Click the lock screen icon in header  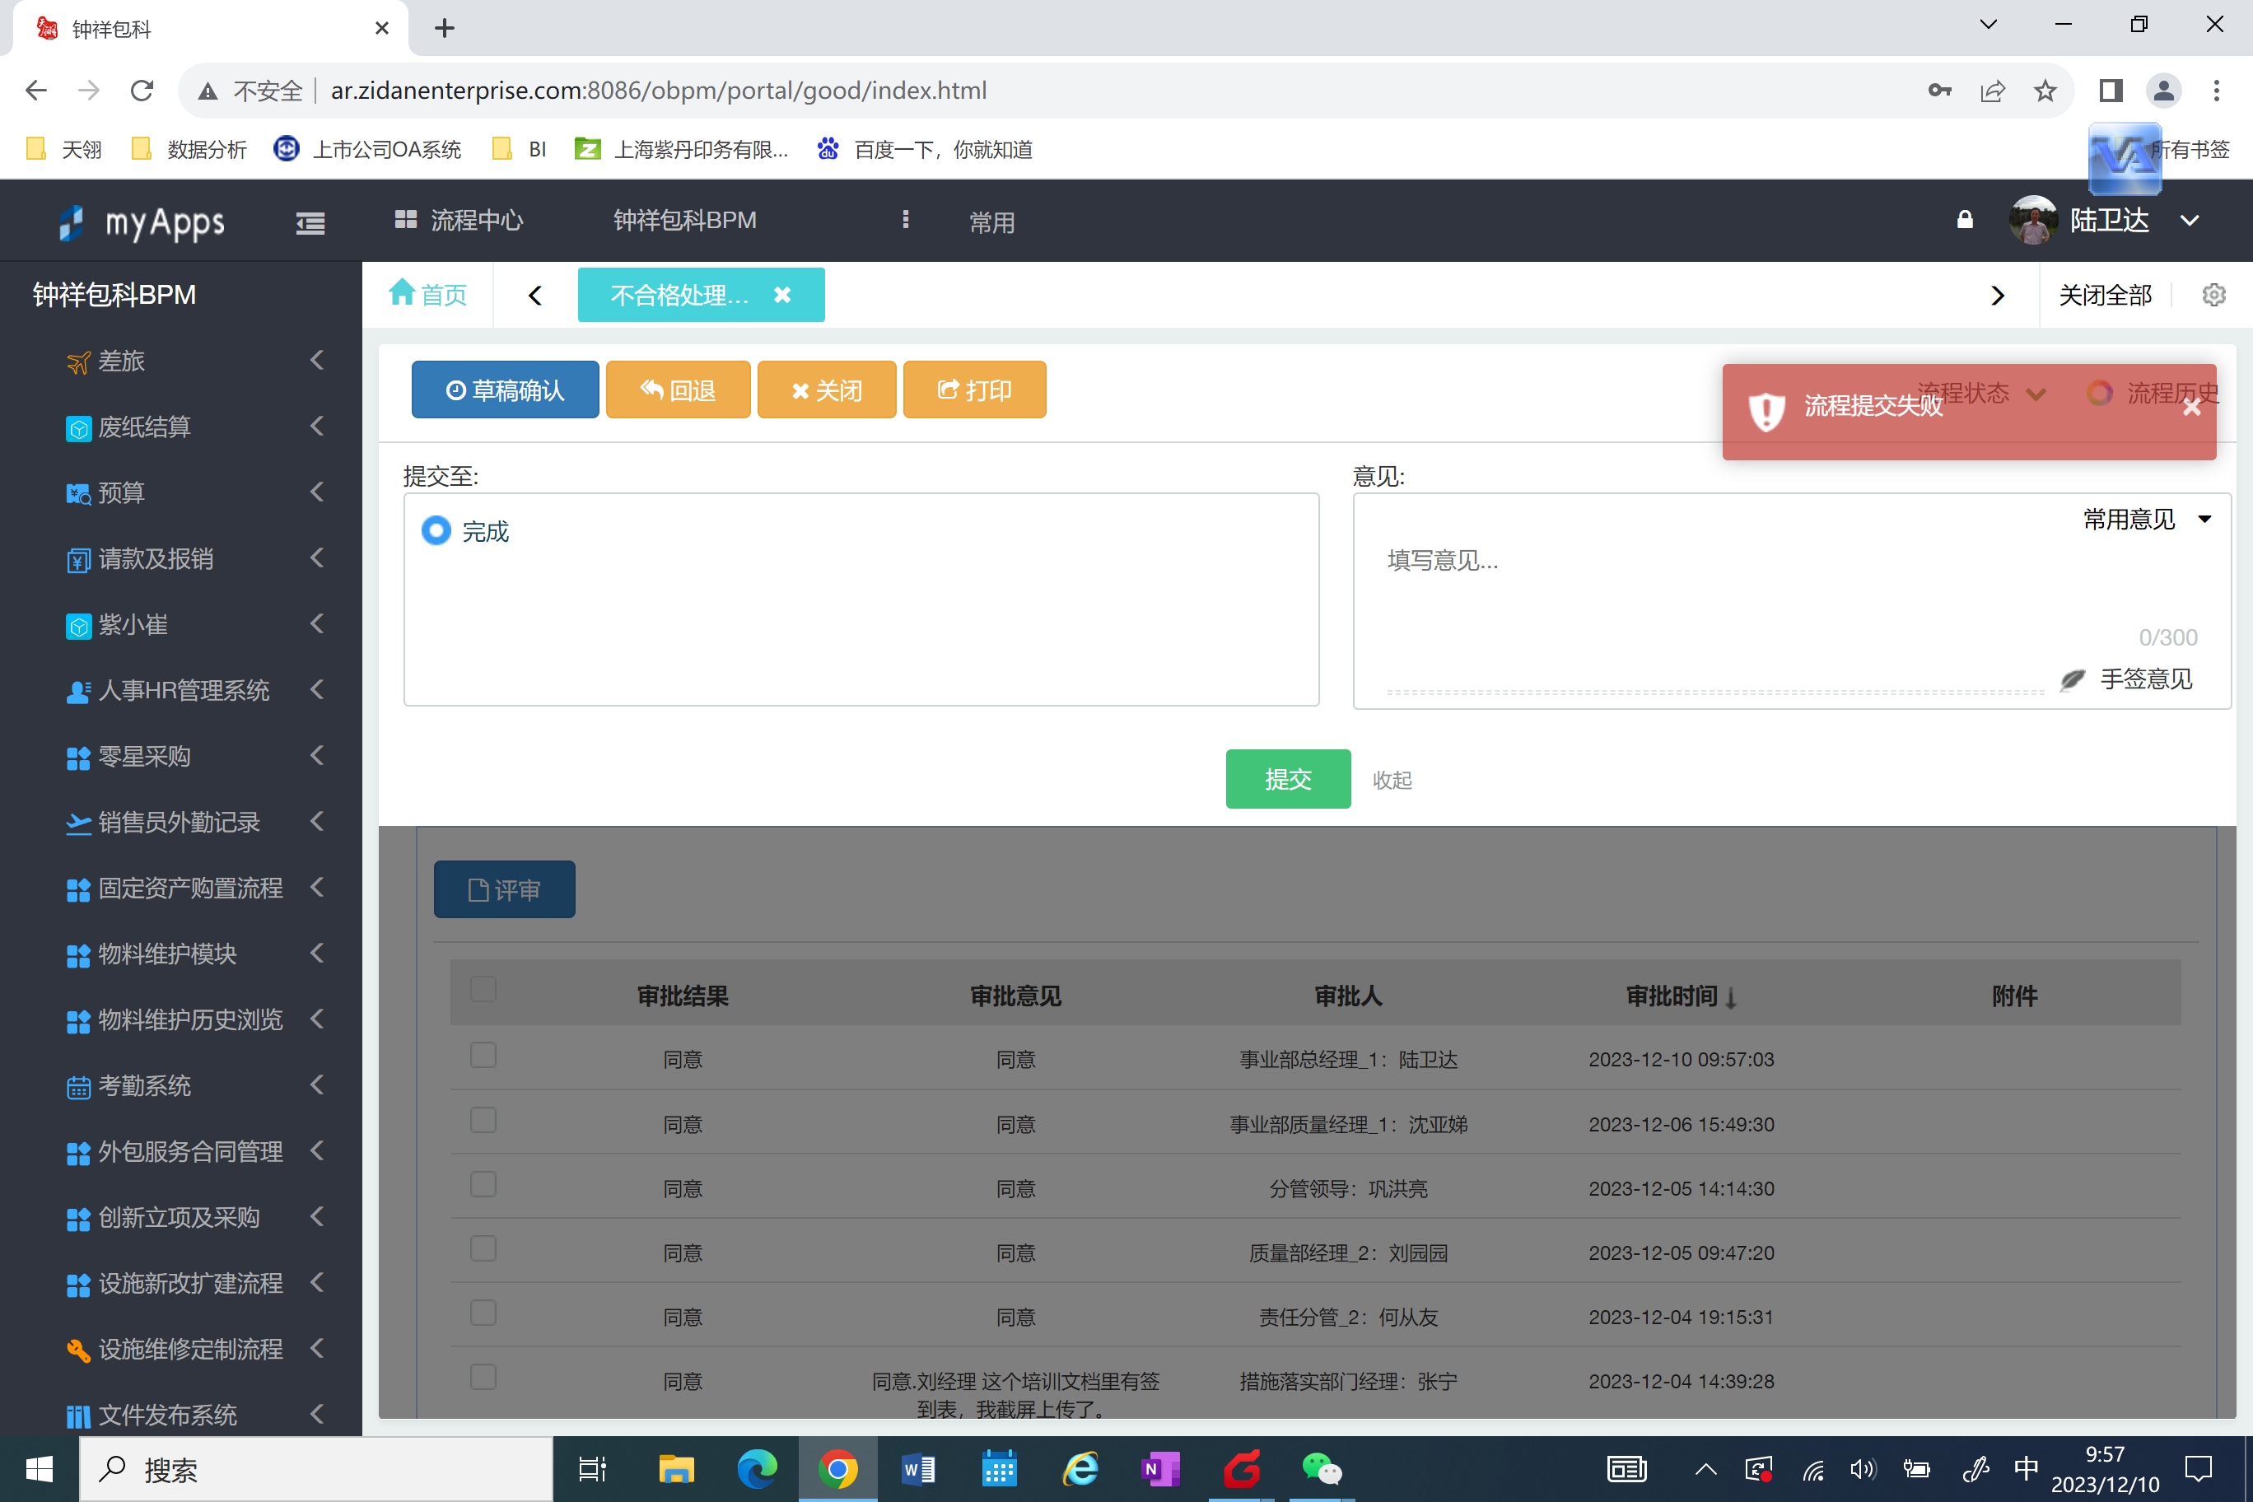[1965, 221]
